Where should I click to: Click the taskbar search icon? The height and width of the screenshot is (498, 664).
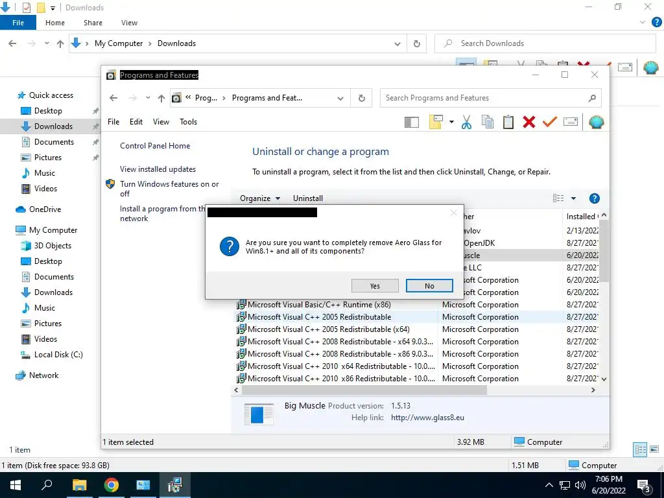[47, 485]
